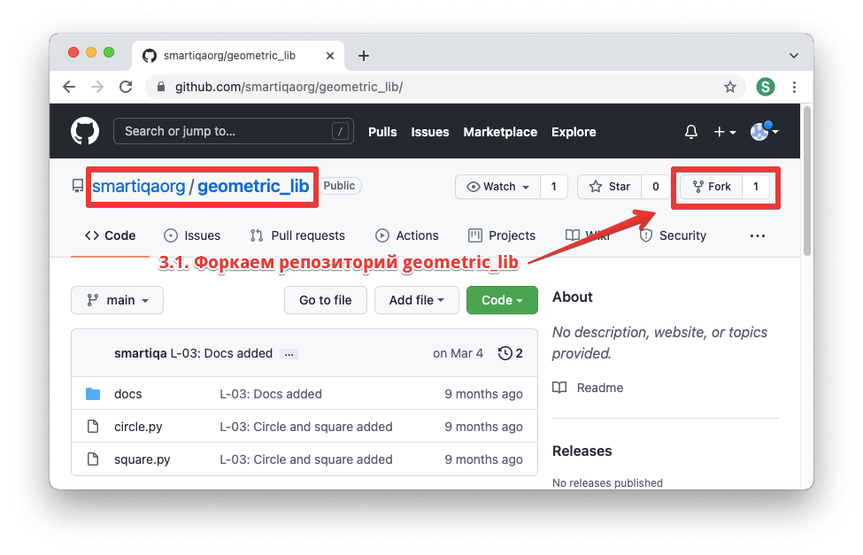Open GitHub notifications via the bell icon
This screenshot has width=863, height=555.
pos(690,131)
